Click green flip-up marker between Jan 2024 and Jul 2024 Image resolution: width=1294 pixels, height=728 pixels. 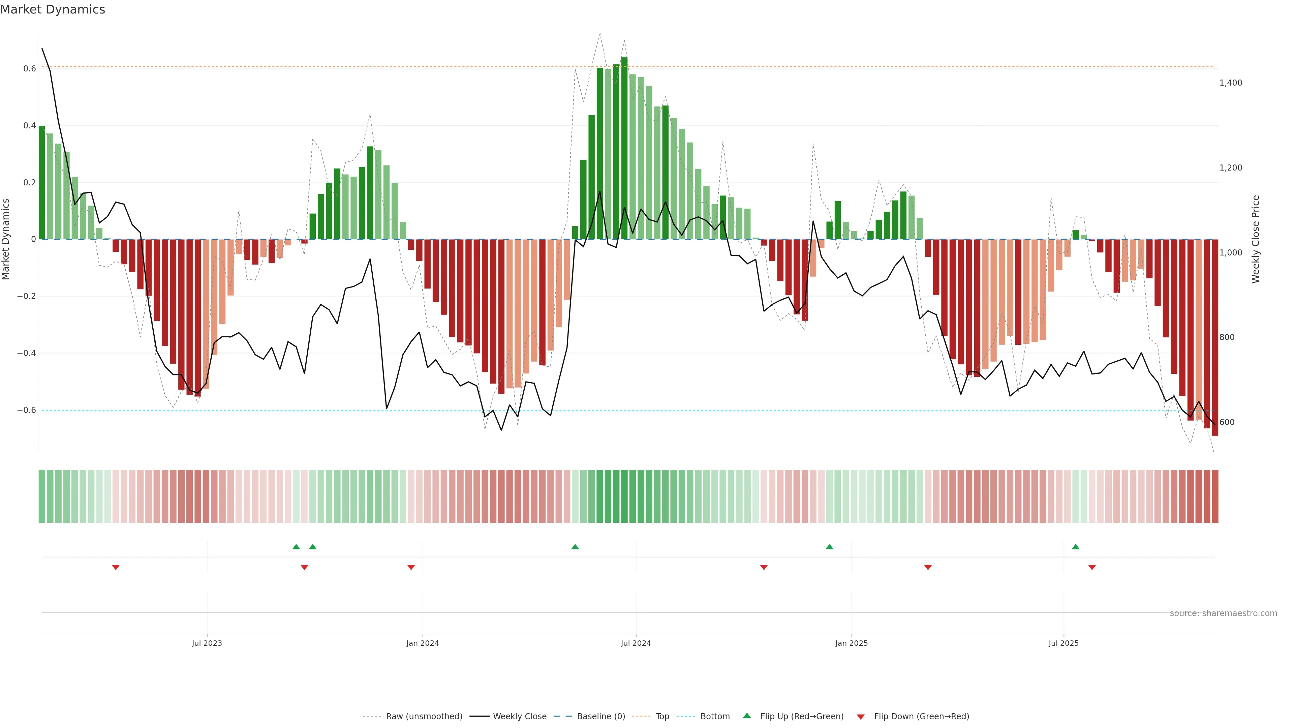pos(575,547)
